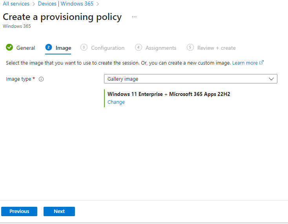This screenshot has width=288, height=224.
Task: Click the Previous button
Action: click(x=19, y=211)
